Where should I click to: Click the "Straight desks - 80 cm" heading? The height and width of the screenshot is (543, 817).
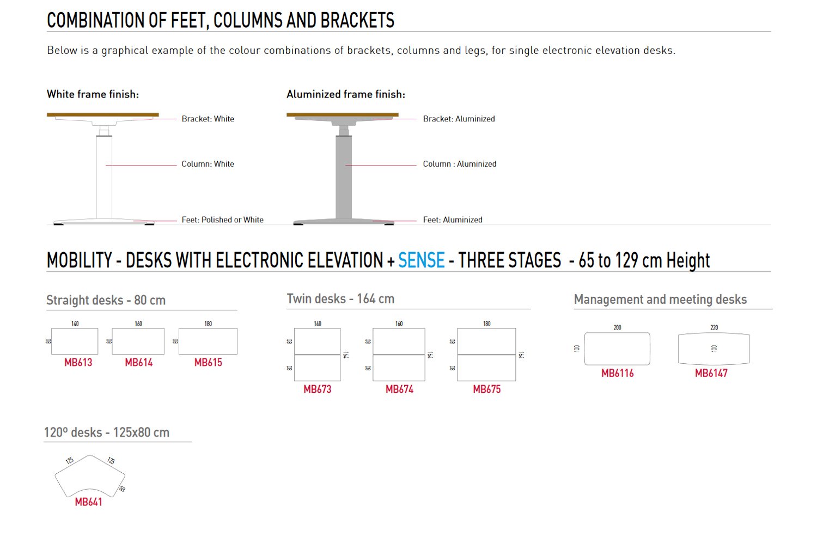[x=106, y=300]
